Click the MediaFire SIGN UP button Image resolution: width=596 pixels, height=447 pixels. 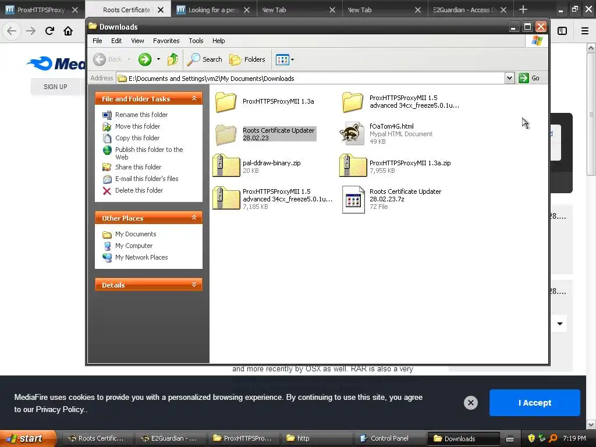click(x=55, y=87)
